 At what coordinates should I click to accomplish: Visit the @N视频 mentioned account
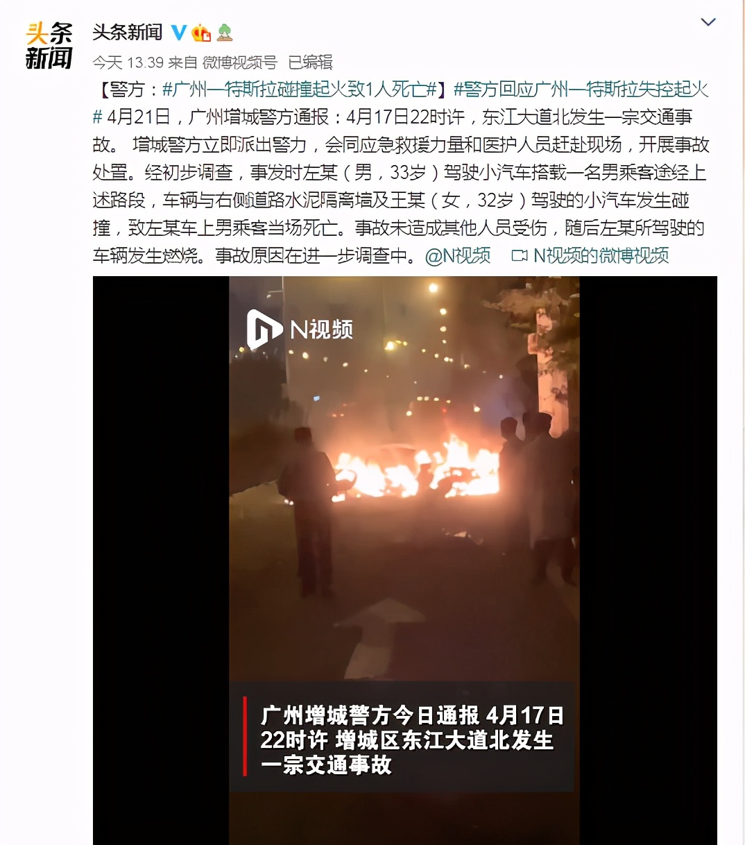coord(458,256)
